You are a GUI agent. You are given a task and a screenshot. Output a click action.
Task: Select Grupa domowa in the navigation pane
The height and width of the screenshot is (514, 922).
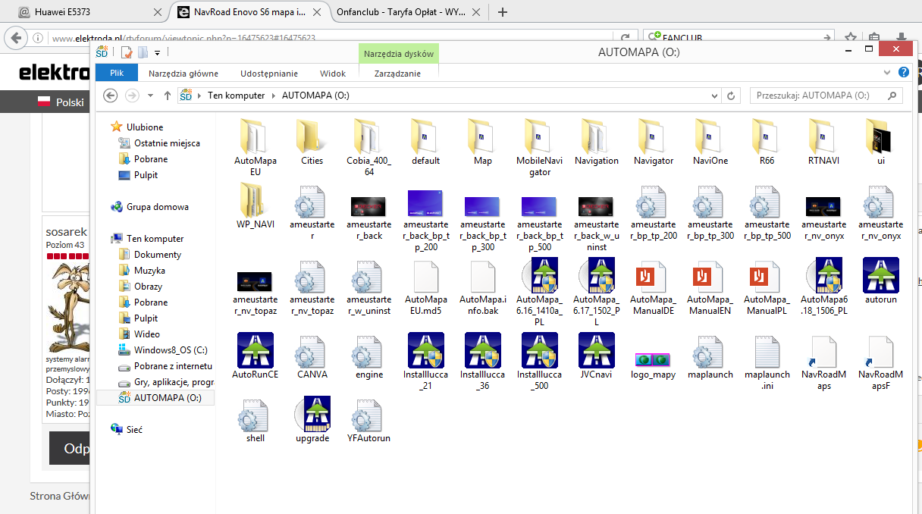pyautogui.click(x=157, y=207)
